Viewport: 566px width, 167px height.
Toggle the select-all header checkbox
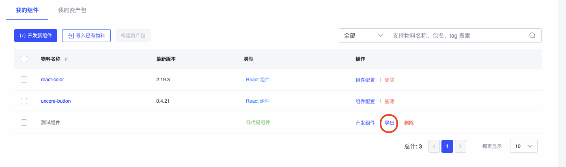pos(24,59)
